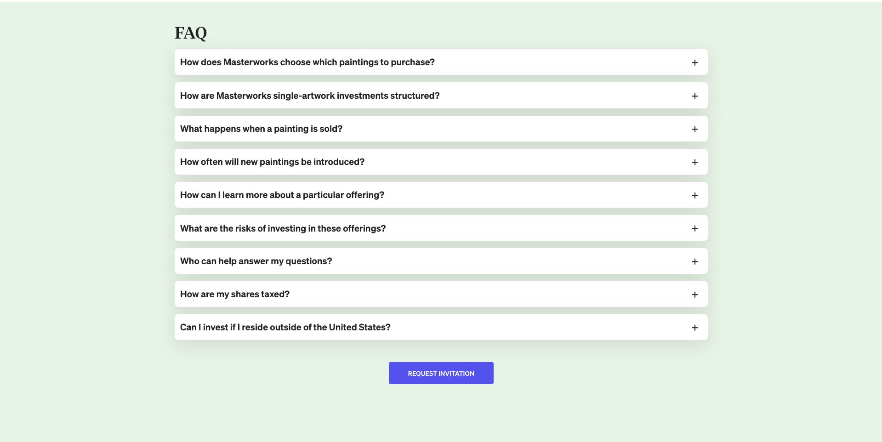The height and width of the screenshot is (442, 882).
Task: Click plus icon for 'help answer my questions'
Action: (694, 261)
